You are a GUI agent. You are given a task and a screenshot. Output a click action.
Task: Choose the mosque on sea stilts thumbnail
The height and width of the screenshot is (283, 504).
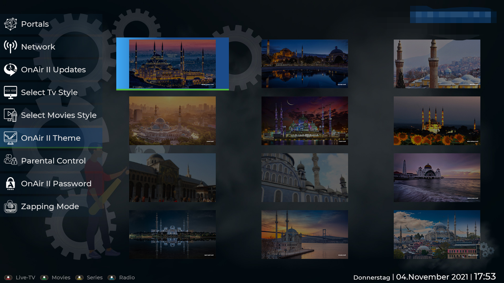click(437, 178)
